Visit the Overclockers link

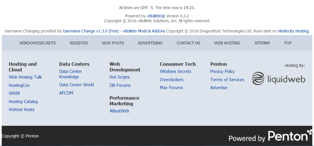point(172,80)
